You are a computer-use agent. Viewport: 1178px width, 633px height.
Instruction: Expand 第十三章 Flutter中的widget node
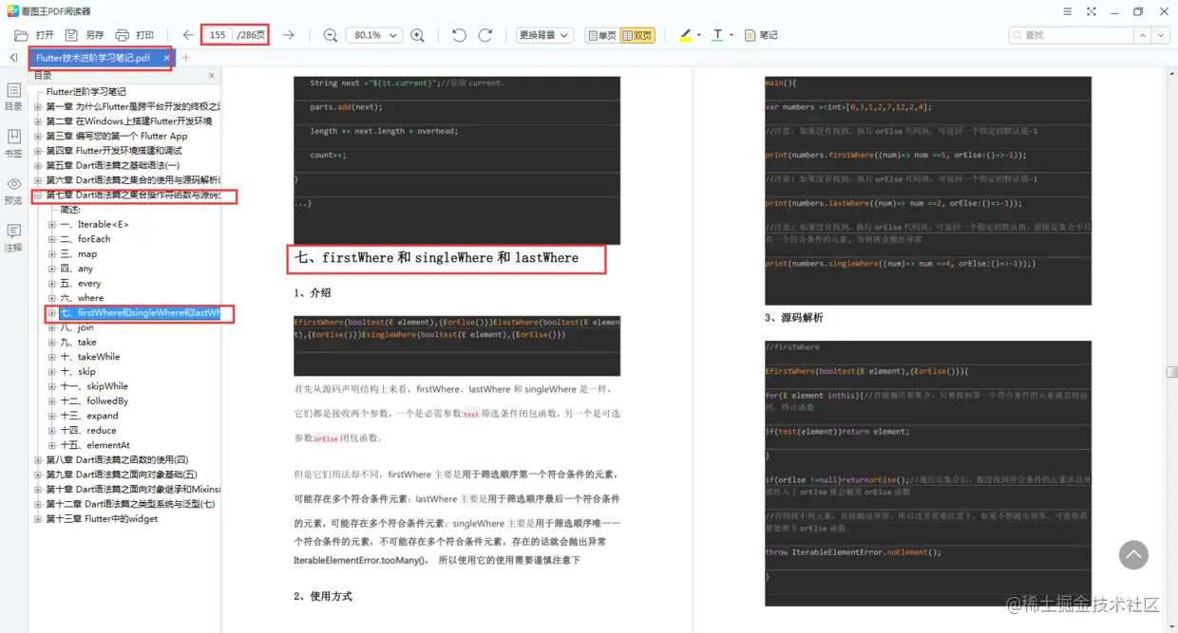coord(38,518)
